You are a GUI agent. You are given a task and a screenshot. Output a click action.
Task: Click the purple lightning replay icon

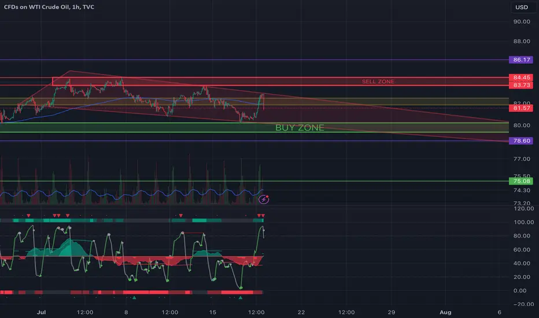264,199
